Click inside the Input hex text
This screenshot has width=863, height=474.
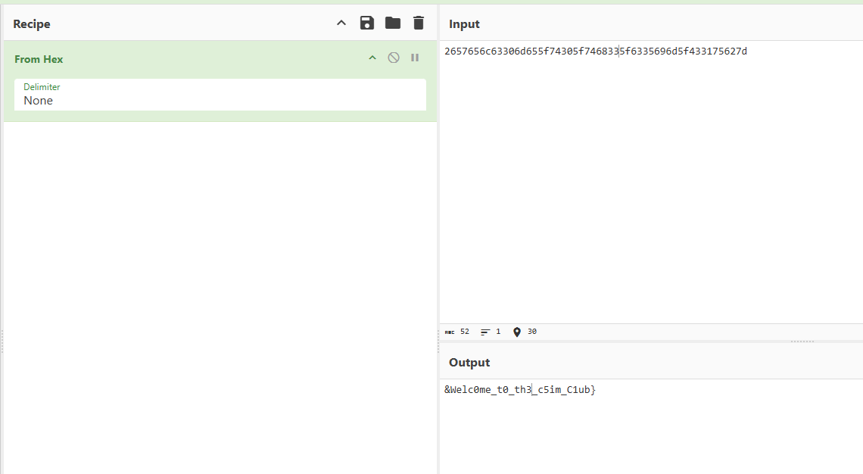pos(595,51)
